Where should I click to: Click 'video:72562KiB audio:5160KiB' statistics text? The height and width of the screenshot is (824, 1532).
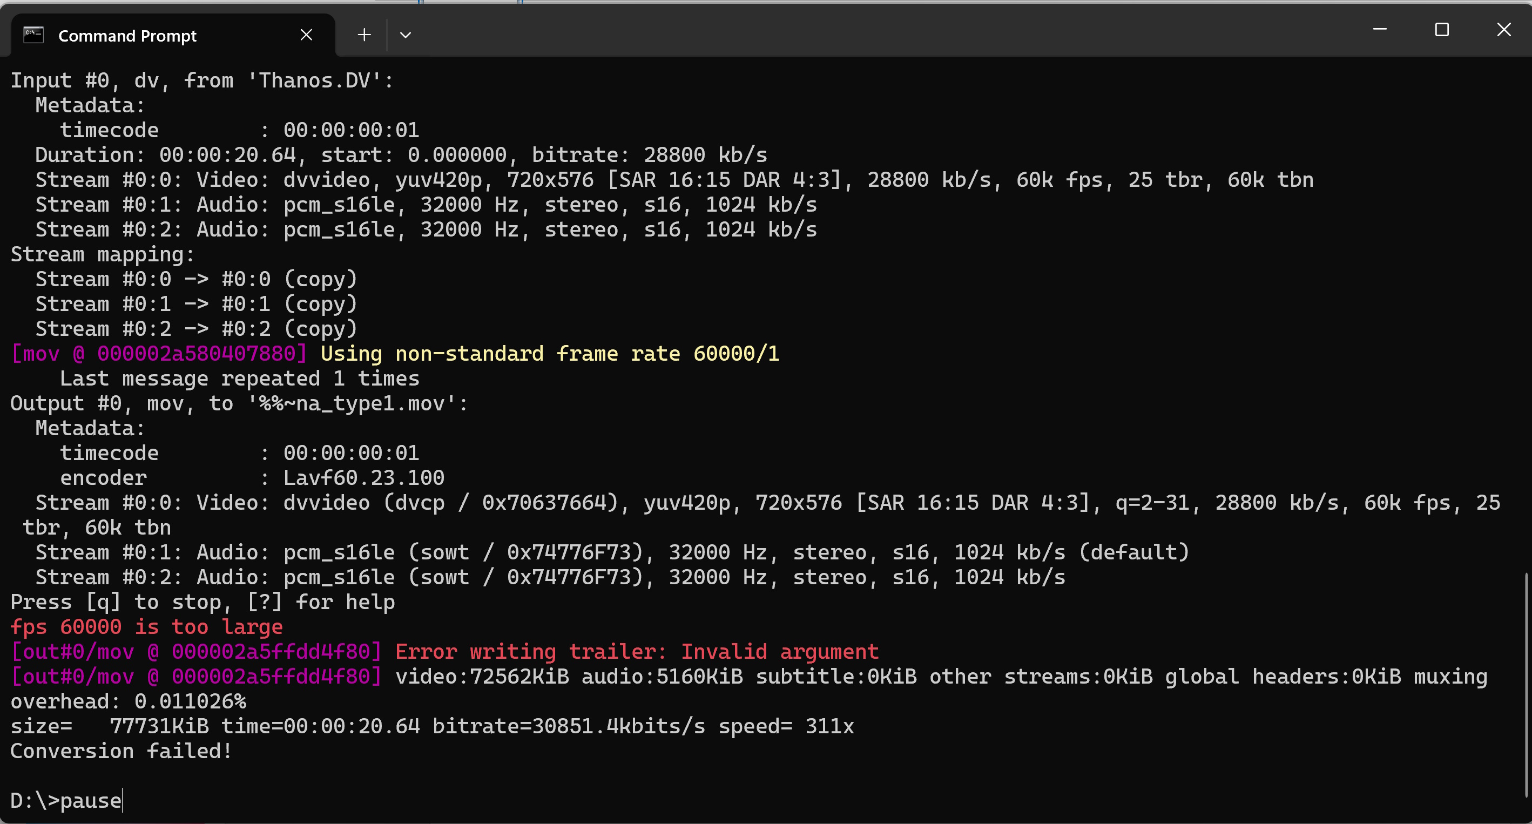coord(569,677)
